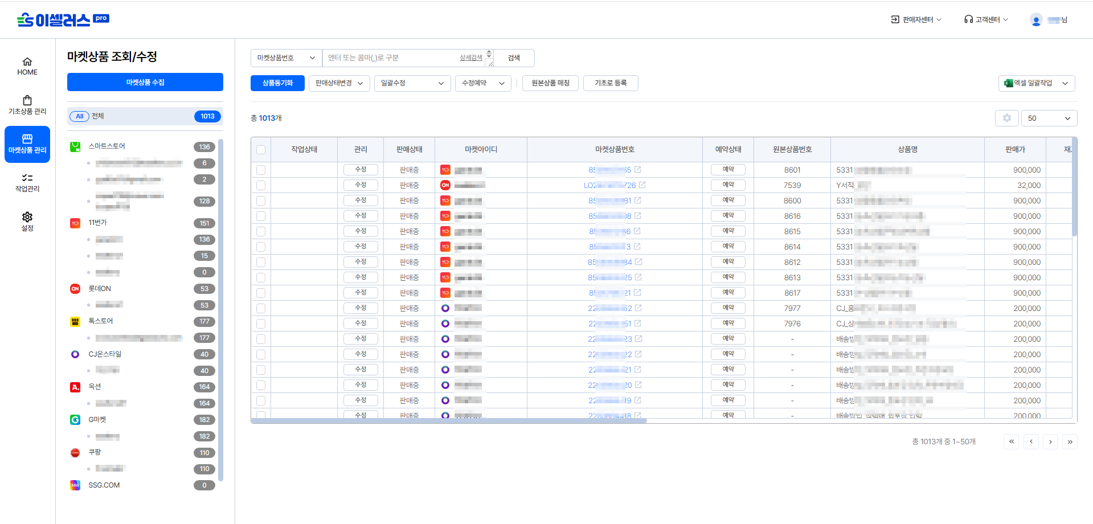The width and height of the screenshot is (1093, 524).
Task: Open 판매상태변경 dropdown
Action: click(339, 83)
